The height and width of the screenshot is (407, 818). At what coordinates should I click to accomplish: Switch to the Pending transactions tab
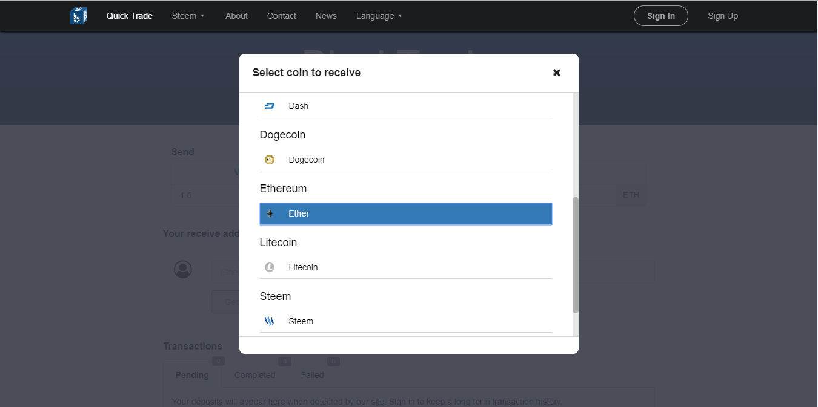[192, 375]
